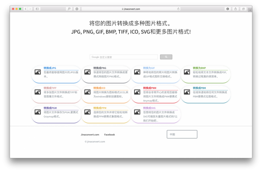Click the image icon beside 转换成JPG
Screen dimensions: 262x172
38,72
